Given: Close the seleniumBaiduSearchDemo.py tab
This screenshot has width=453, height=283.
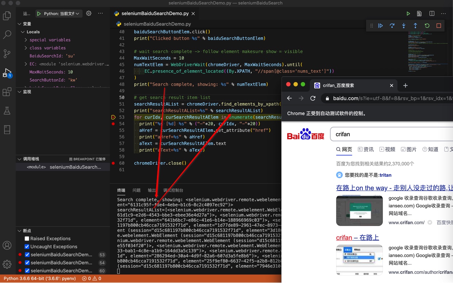Looking at the screenshot, I should pyautogui.click(x=193, y=14).
